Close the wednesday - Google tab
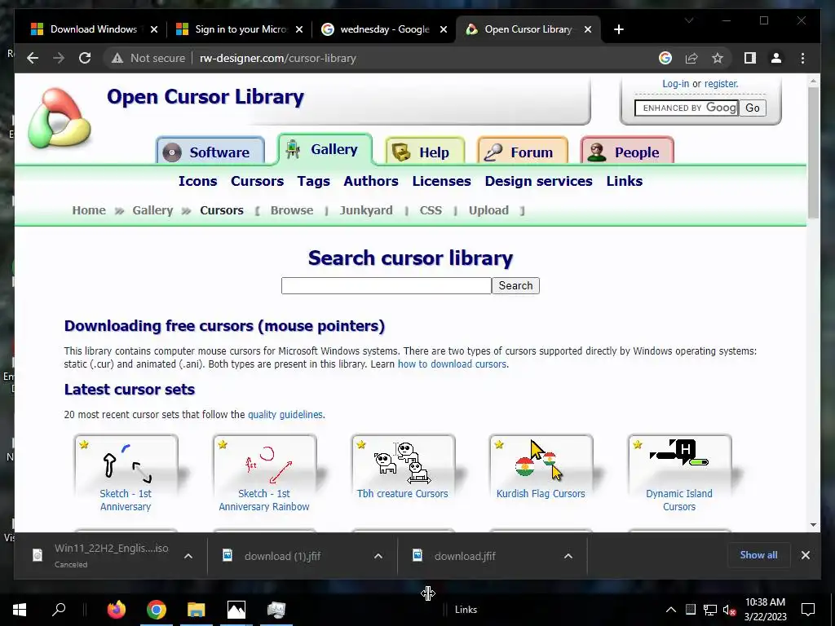Image resolution: width=835 pixels, height=626 pixels. point(443,29)
